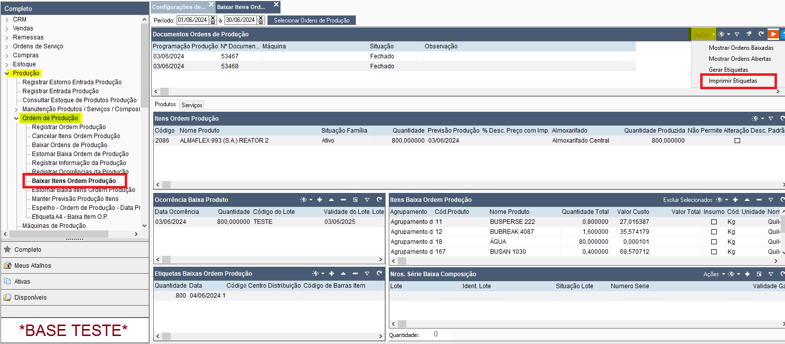
Task: Click the Meus Atalhos shortcut icon
Action: pos(7,265)
